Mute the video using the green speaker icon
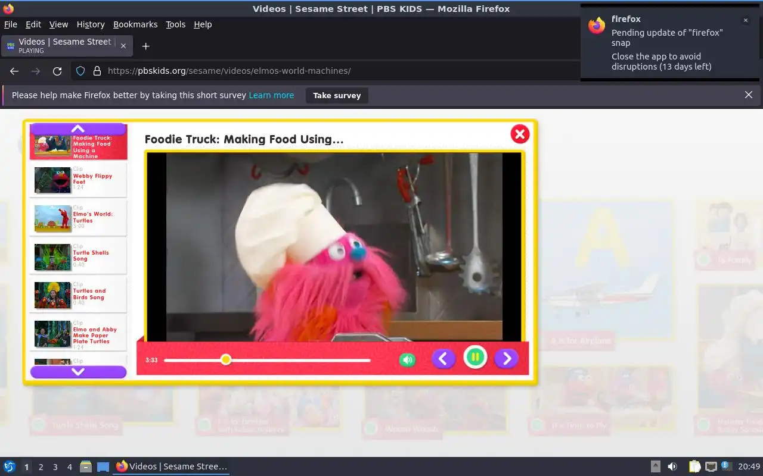This screenshot has width=763, height=476. [x=407, y=359]
